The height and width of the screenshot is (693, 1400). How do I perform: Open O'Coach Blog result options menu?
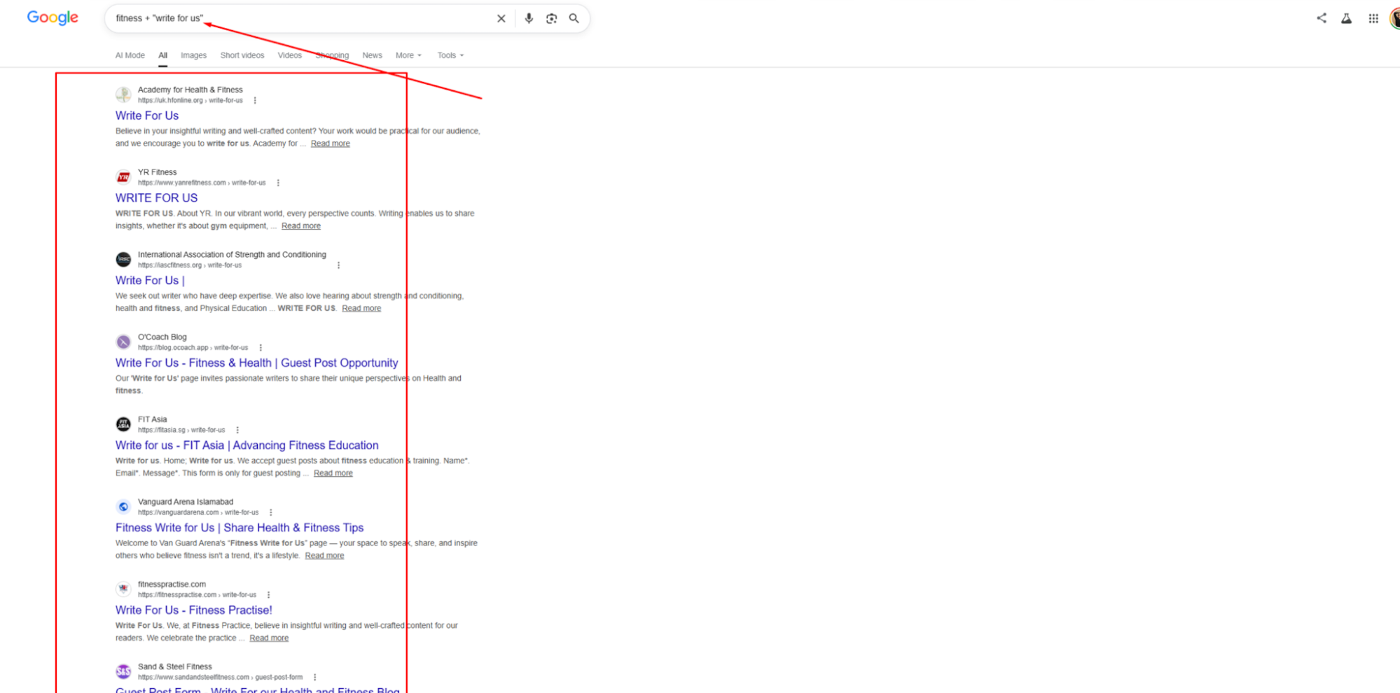pos(261,348)
